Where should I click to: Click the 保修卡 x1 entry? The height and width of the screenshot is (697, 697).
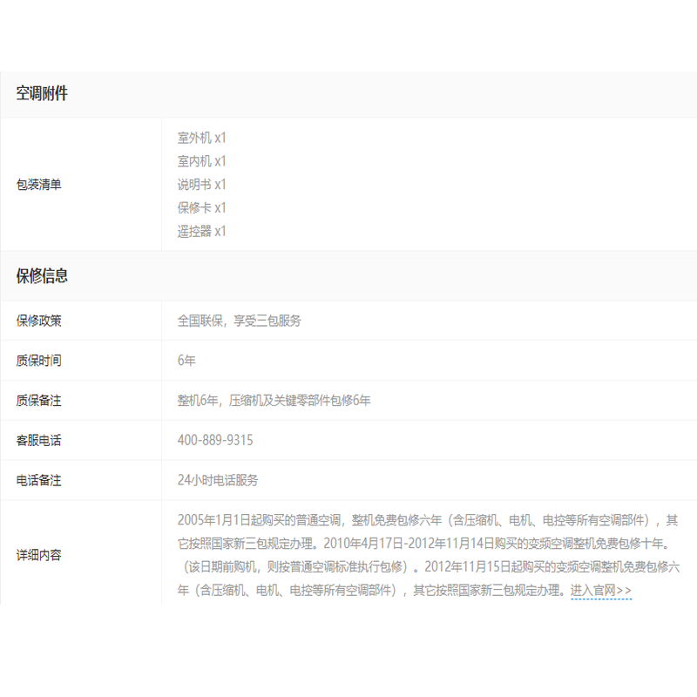(202, 207)
